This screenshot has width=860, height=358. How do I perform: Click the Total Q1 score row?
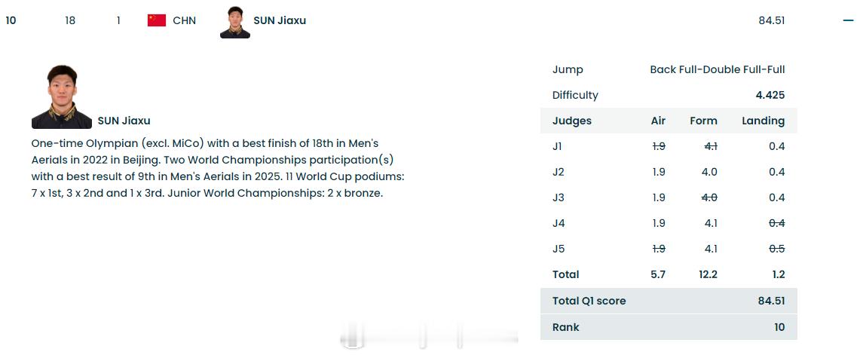669,301
